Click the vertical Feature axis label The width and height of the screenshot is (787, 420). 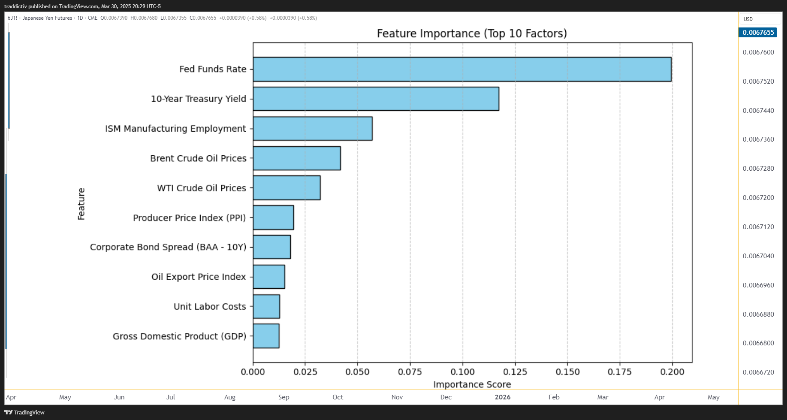coord(81,204)
